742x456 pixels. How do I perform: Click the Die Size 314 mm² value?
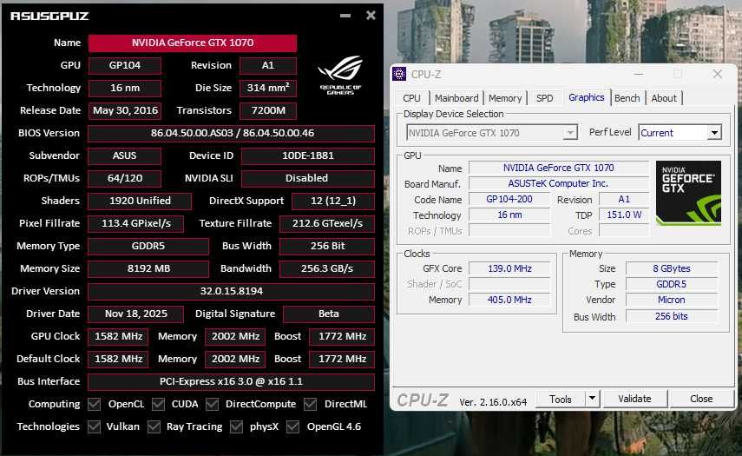(268, 88)
